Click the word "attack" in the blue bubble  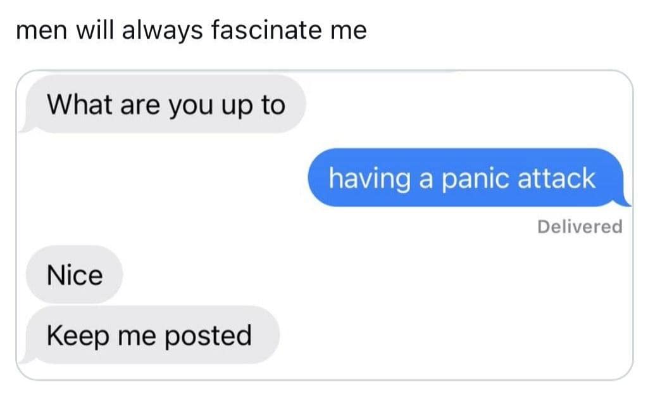[x=556, y=178]
